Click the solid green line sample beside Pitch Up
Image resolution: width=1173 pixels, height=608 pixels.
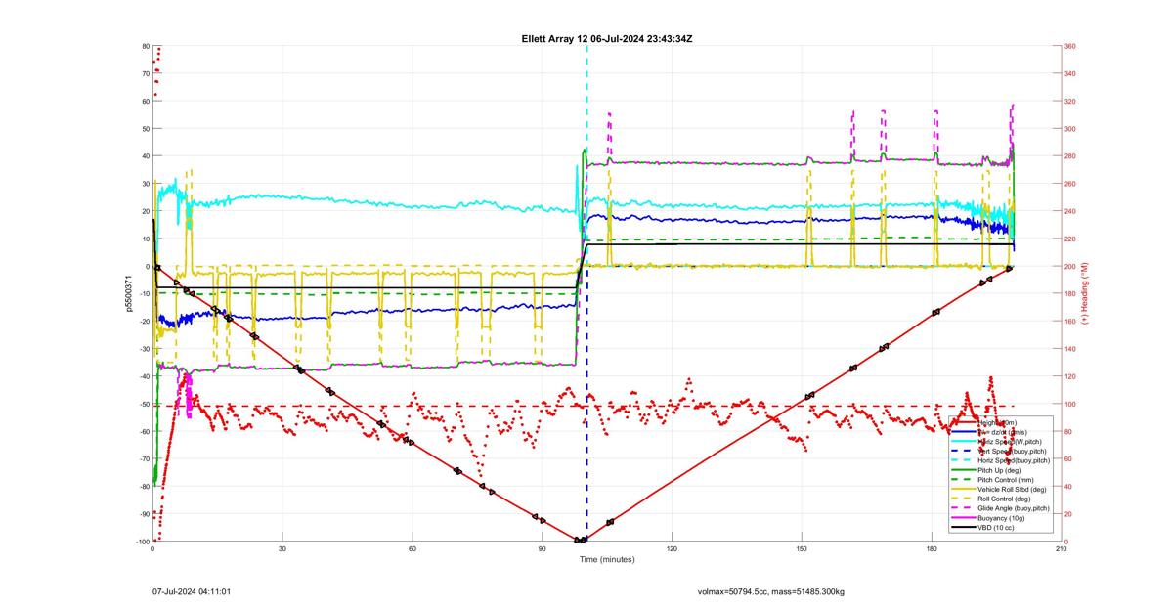tap(964, 470)
